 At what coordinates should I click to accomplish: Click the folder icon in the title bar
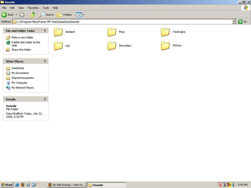point(2,2)
